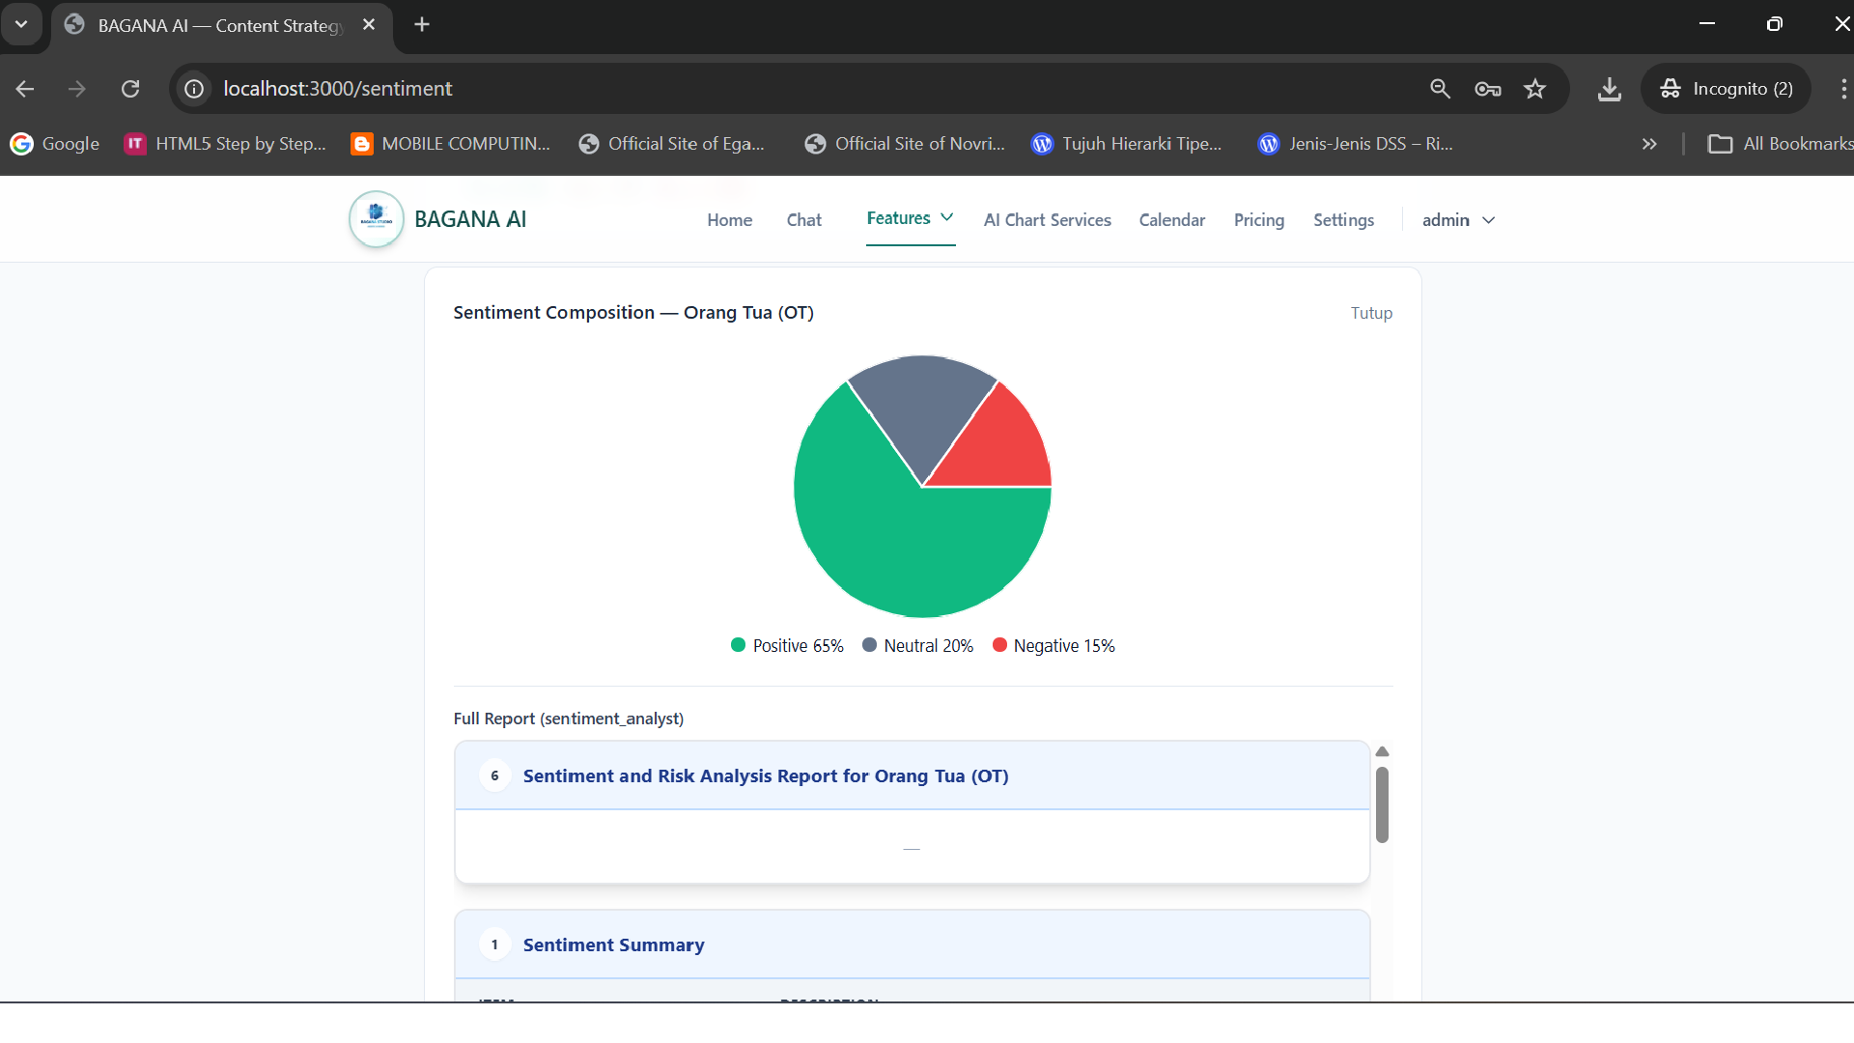The image size is (1854, 1043).
Task: Open the Downloads panel
Action: click(1609, 88)
